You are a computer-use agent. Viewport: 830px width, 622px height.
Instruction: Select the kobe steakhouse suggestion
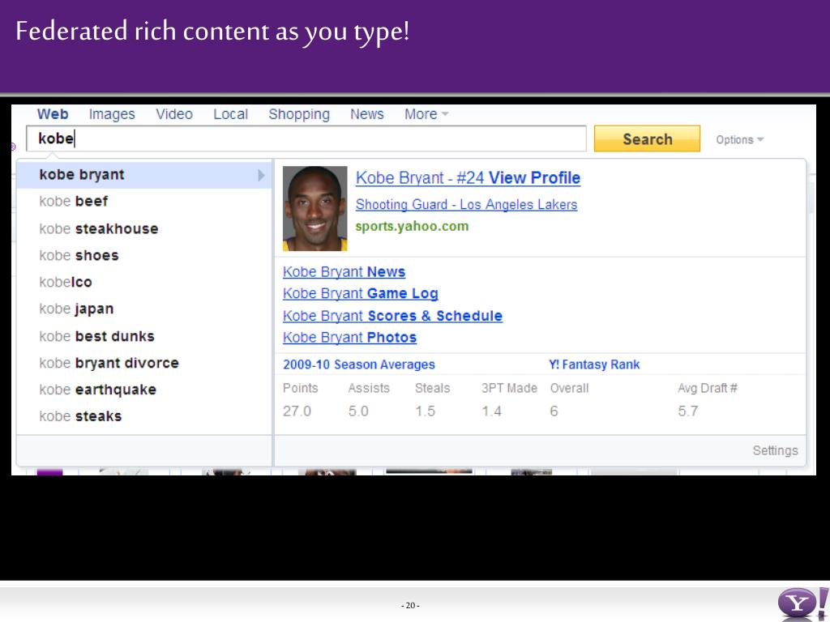(144, 228)
